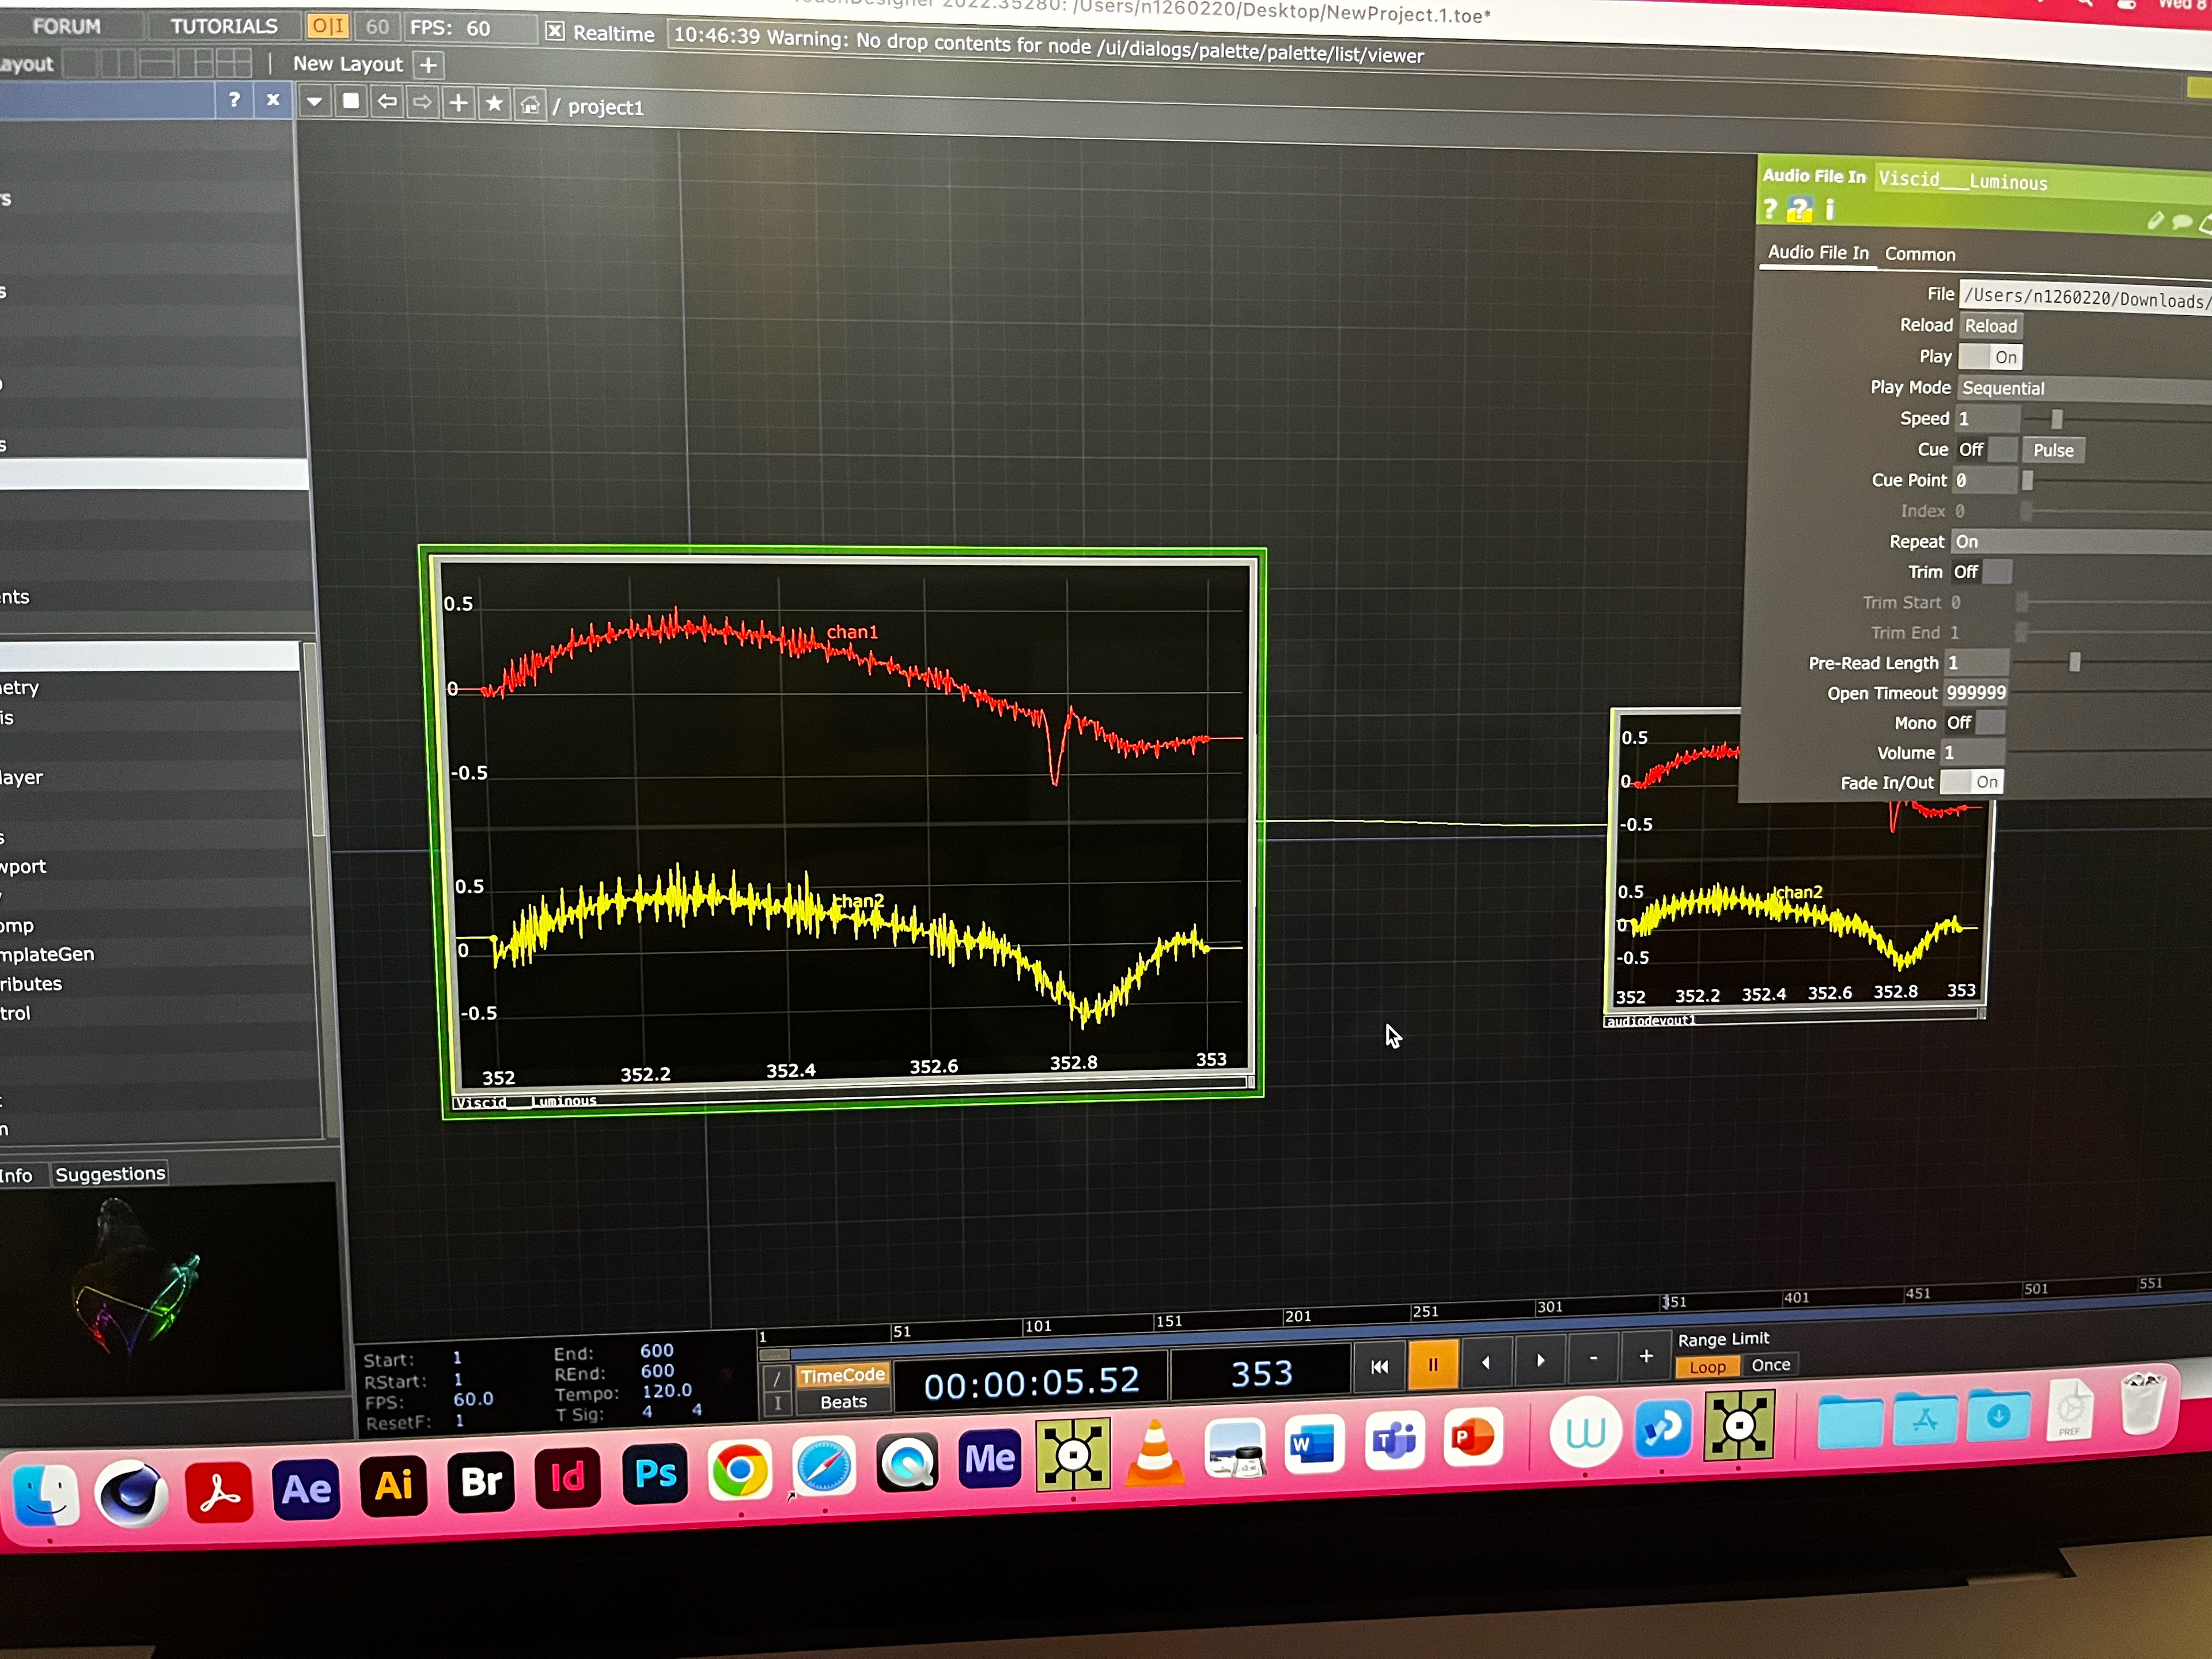Screen dimensions: 2212x1659
Task: Click the Cue Point slider handle
Action: click(x=2026, y=480)
